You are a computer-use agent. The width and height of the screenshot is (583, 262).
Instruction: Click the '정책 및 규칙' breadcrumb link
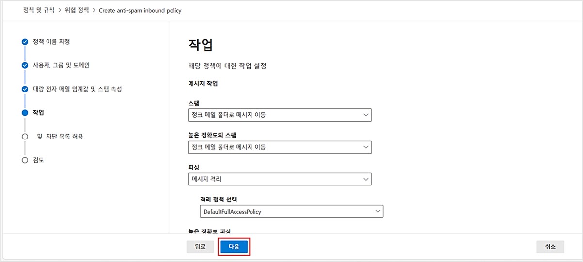click(x=39, y=10)
